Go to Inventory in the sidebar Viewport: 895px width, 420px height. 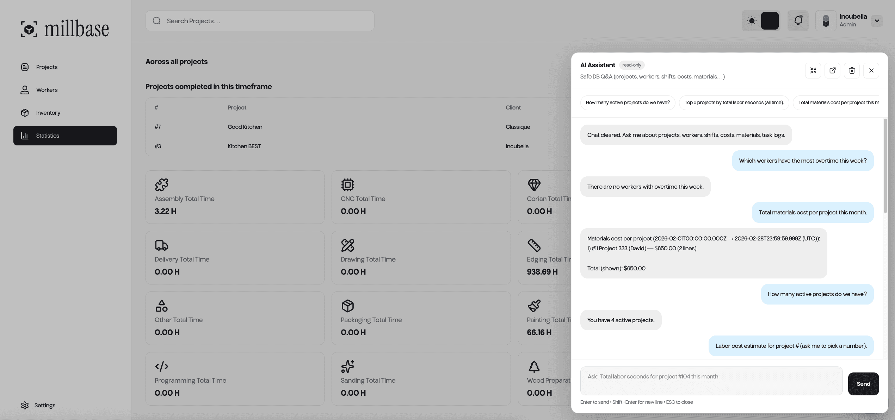(x=48, y=113)
